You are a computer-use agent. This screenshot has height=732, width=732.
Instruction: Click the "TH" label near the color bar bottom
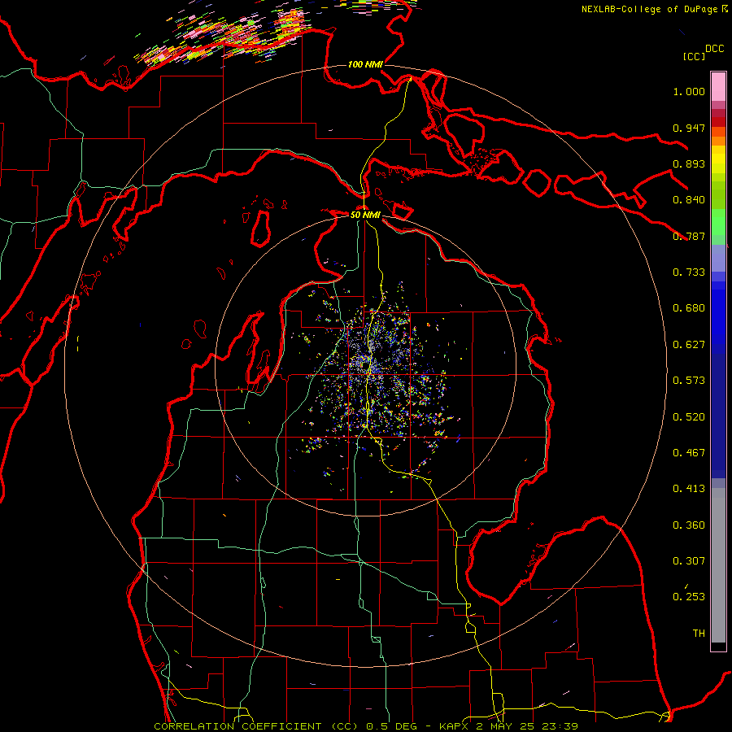point(699,634)
